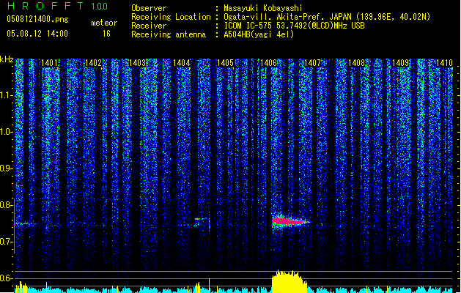The height and width of the screenshot is (293, 461).
Task: Click the antenna A504HB(yagi 4el) text
Action: (x=259, y=34)
